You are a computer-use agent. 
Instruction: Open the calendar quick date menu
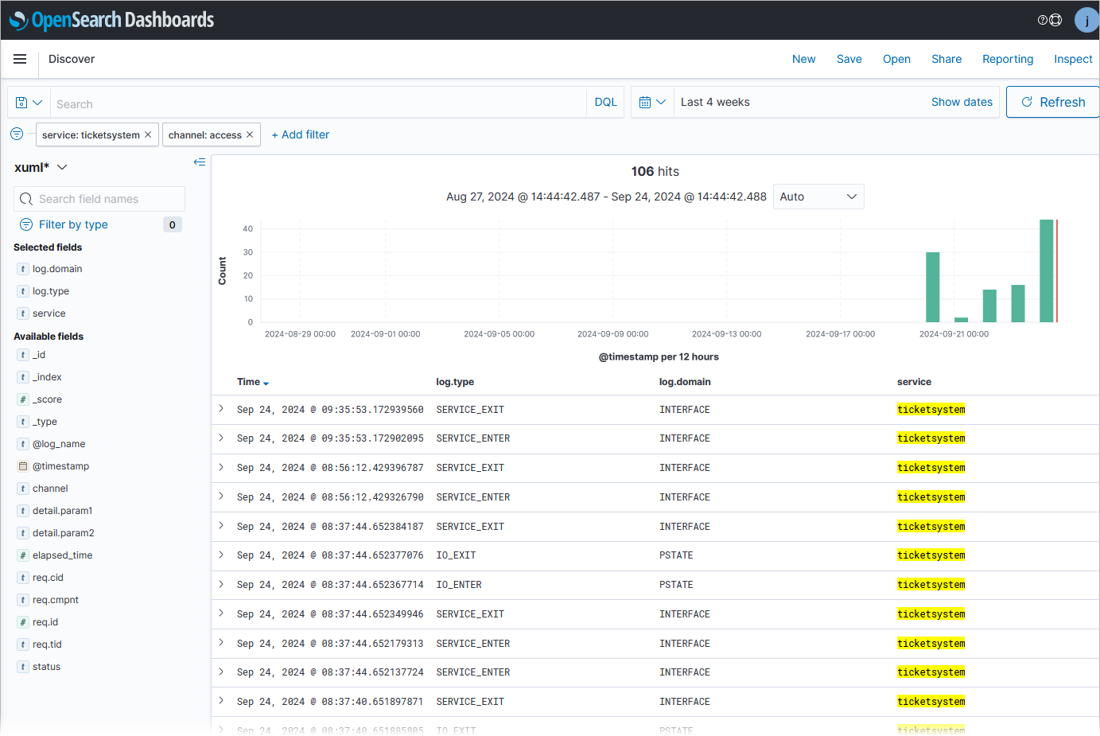coord(652,103)
